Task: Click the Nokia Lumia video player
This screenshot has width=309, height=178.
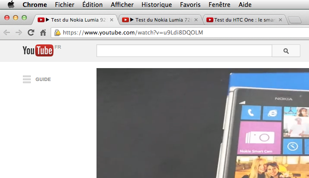Action: 203,123
